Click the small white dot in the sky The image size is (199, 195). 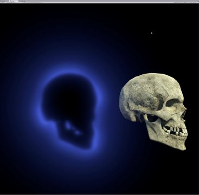click(152, 33)
